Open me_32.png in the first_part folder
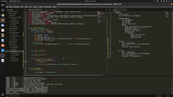 click(x=15, y=21)
